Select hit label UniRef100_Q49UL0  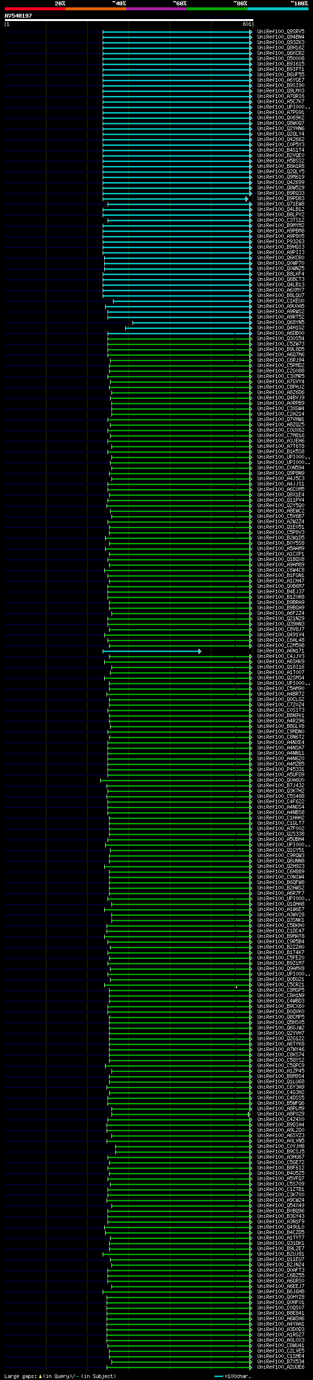pyautogui.click(x=281, y=1227)
